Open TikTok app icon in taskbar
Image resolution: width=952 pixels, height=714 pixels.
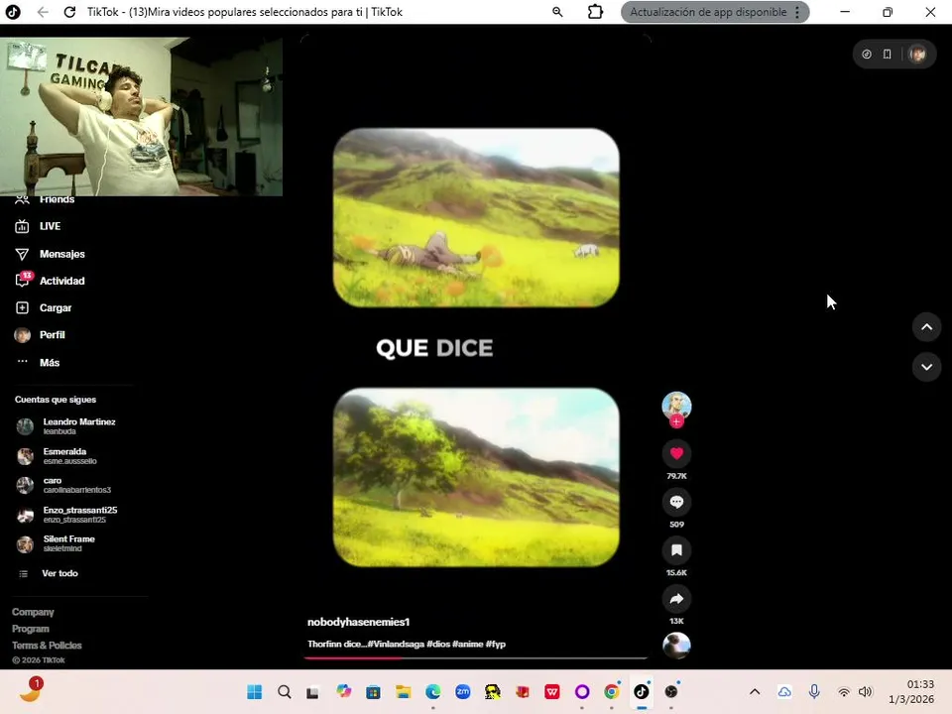(642, 691)
